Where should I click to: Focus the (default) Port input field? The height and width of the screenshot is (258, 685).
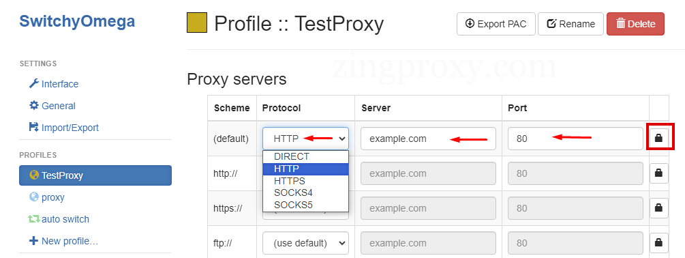click(x=575, y=139)
